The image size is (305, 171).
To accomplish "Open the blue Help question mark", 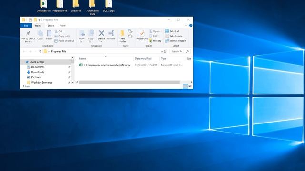I will pyautogui.click(x=191, y=25).
